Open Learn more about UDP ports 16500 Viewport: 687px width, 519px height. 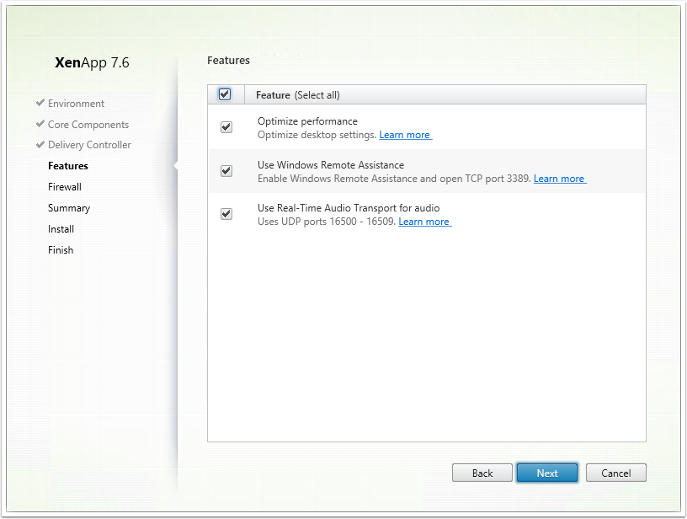(424, 222)
